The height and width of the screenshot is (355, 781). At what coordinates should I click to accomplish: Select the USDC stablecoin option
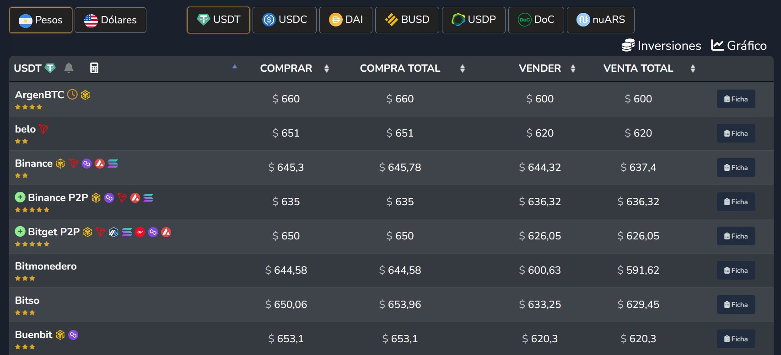284,20
